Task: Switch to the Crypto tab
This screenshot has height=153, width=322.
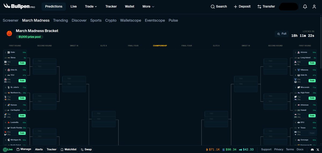Action: [x=111, y=20]
